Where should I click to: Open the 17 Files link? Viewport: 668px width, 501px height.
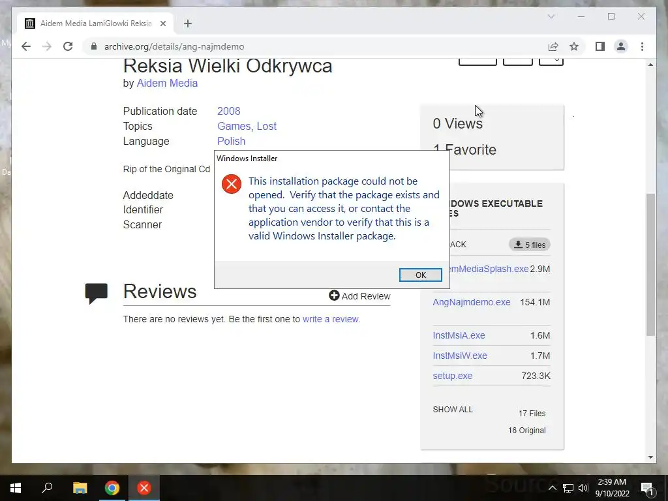tap(532, 413)
